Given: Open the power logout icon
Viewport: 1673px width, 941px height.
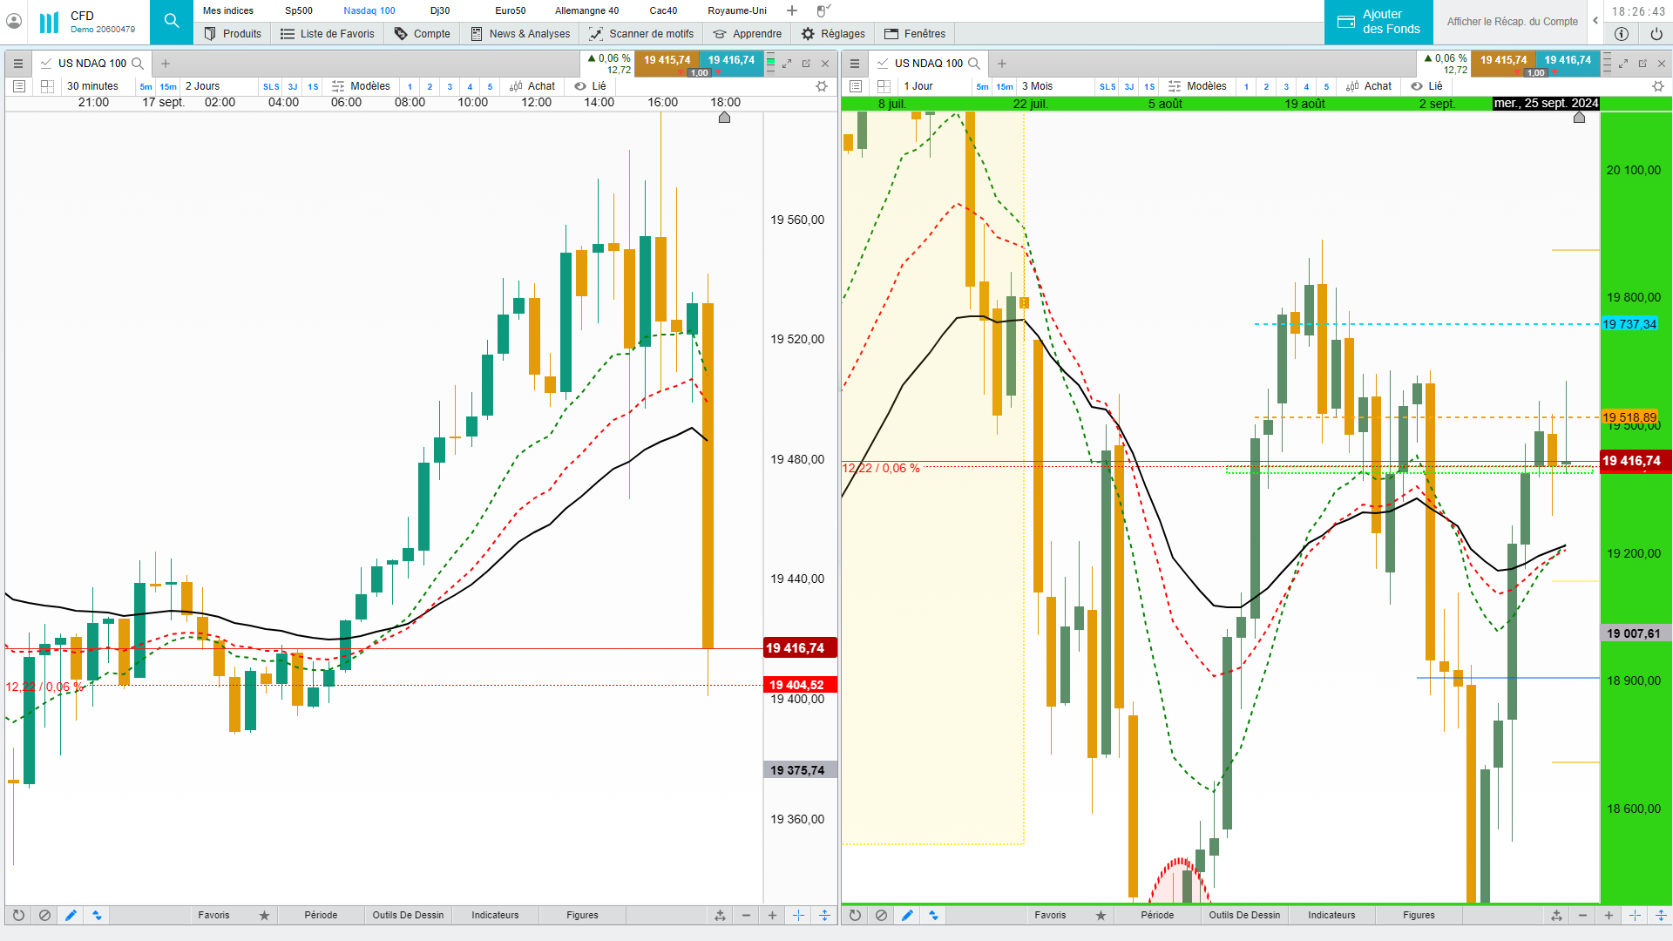Looking at the screenshot, I should coord(1656,34).
